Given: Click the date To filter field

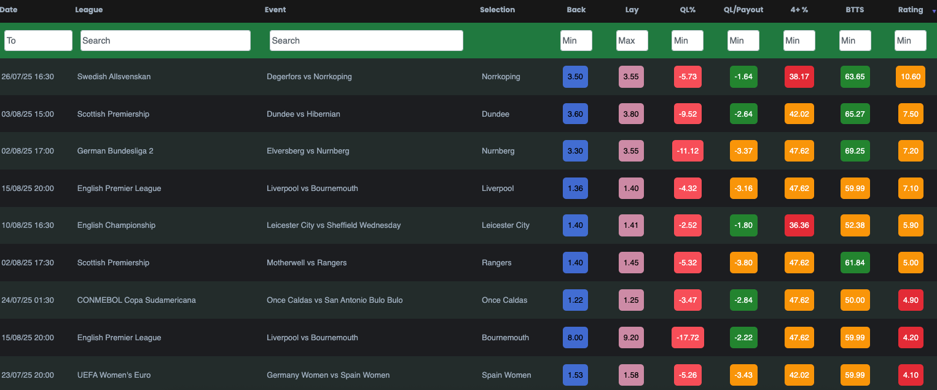Looking at the screenshot, I should 38,41.
